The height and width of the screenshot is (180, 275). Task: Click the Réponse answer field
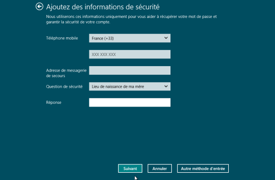tap(130, 102)
